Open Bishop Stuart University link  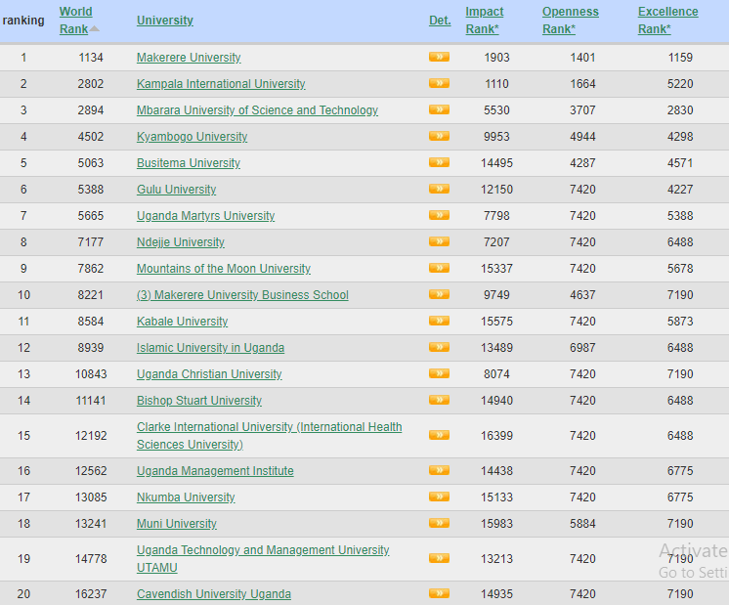tap(199, 401)
